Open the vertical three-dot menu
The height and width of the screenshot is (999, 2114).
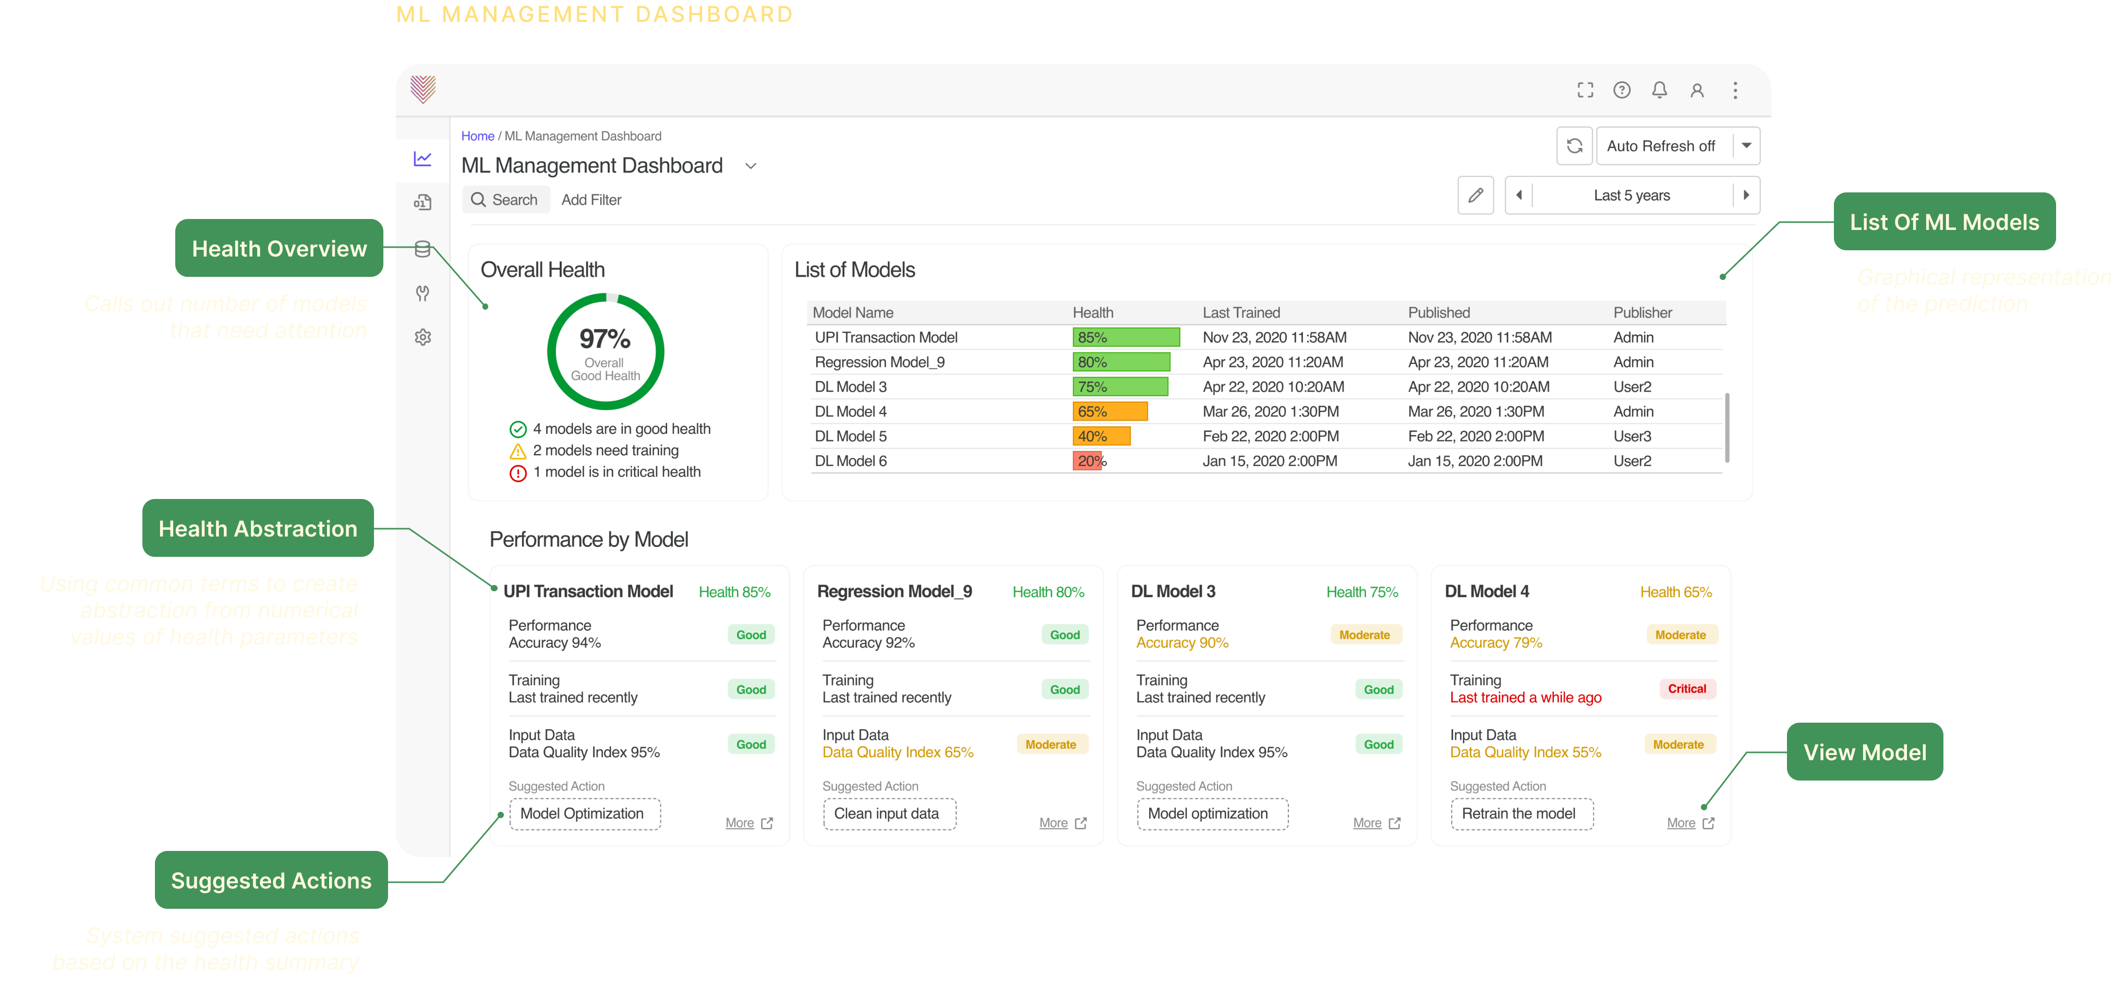click(1735, 90)
